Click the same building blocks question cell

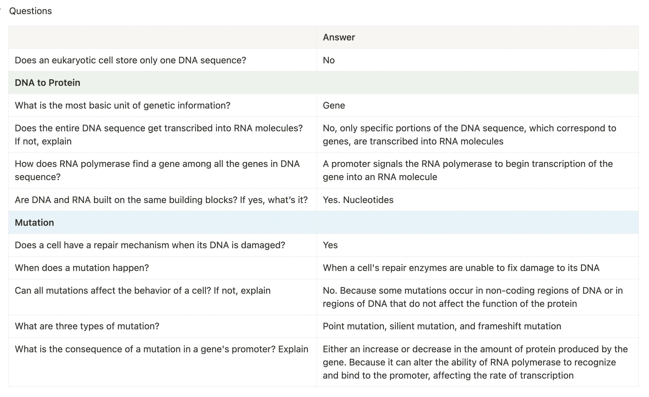point(161,200)
